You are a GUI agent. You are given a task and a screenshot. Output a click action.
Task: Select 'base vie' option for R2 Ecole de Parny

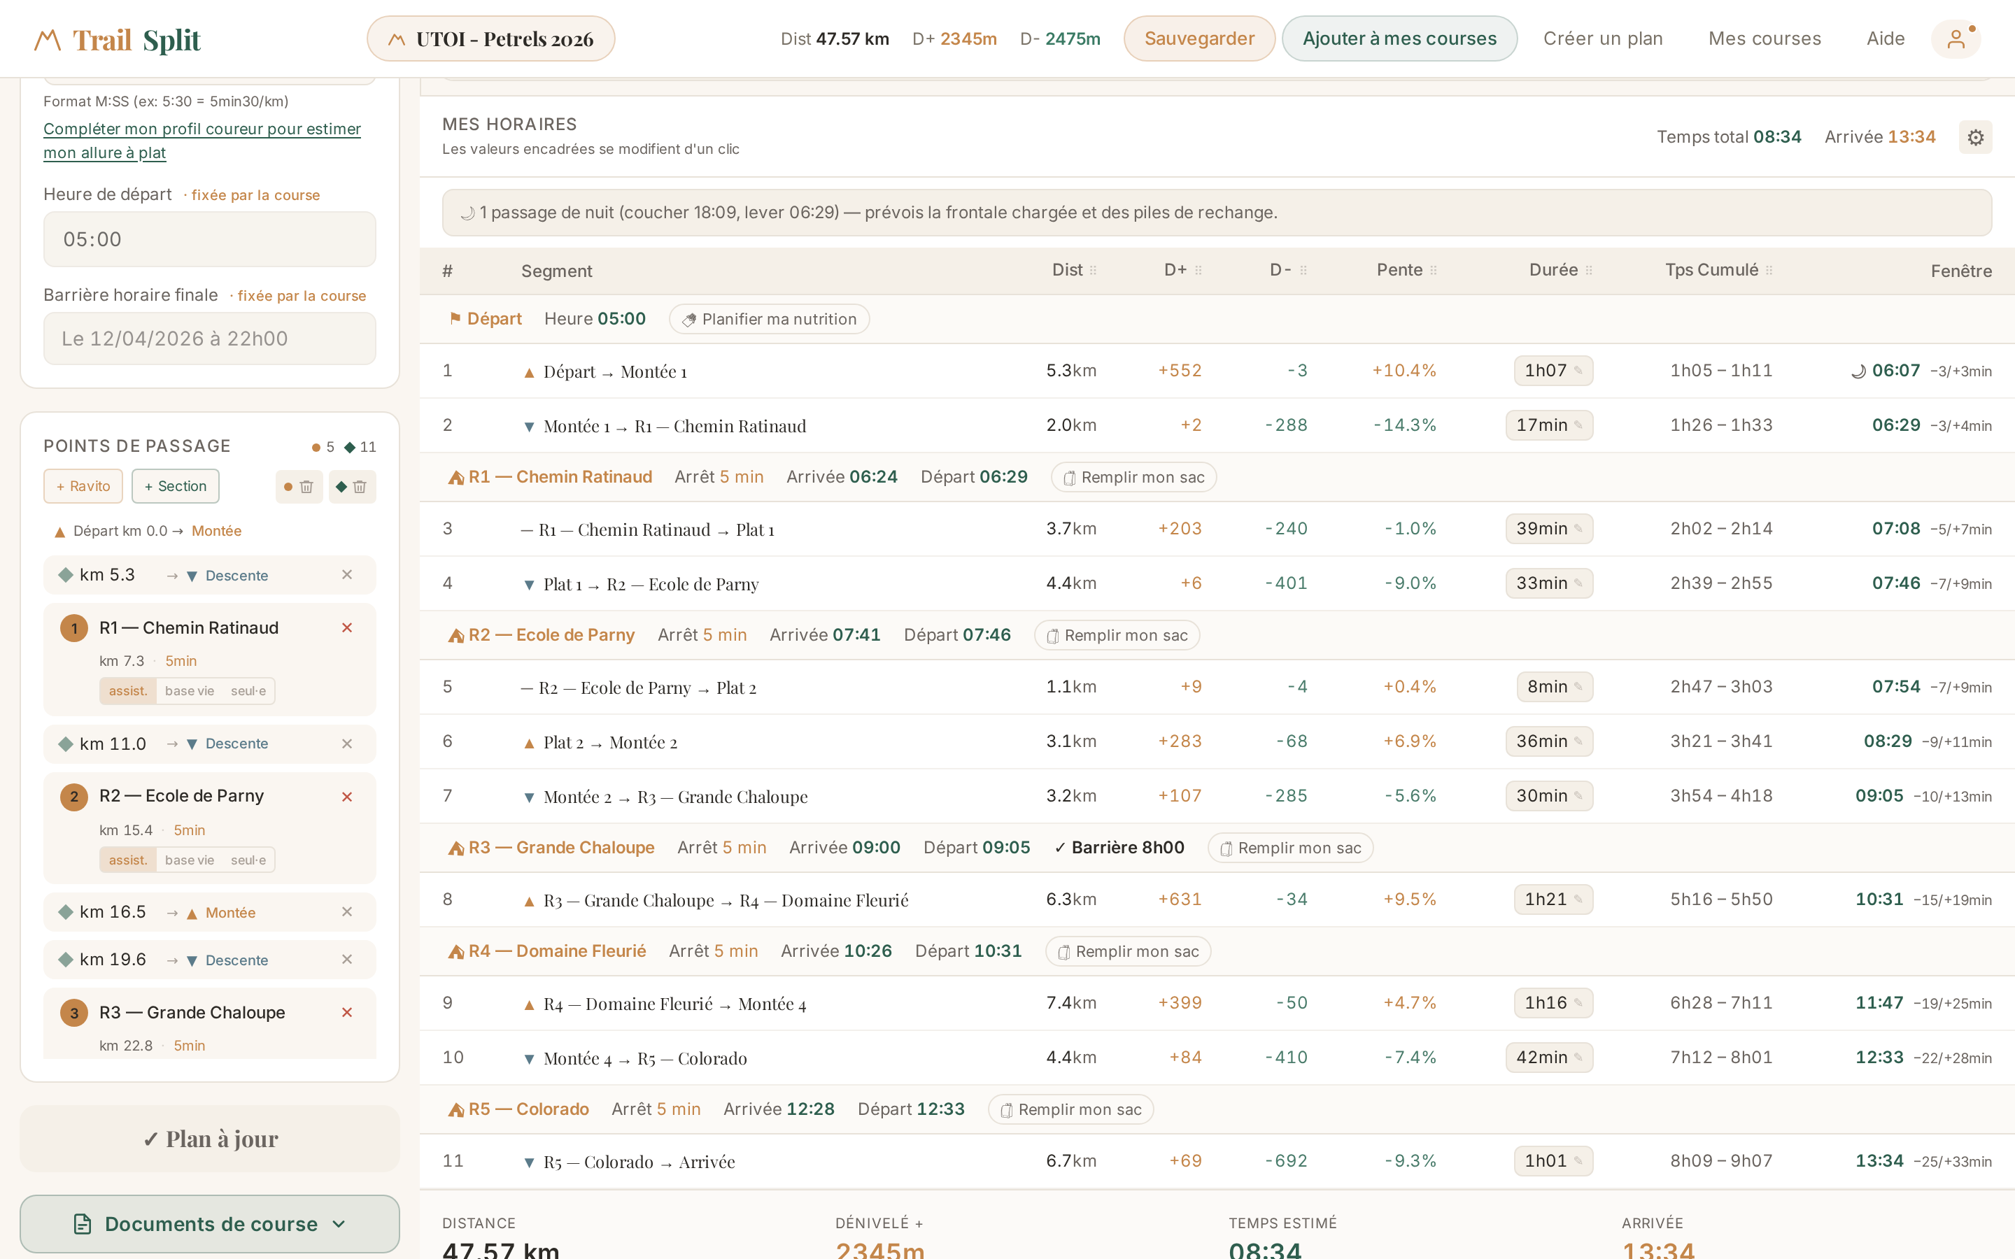189,860
